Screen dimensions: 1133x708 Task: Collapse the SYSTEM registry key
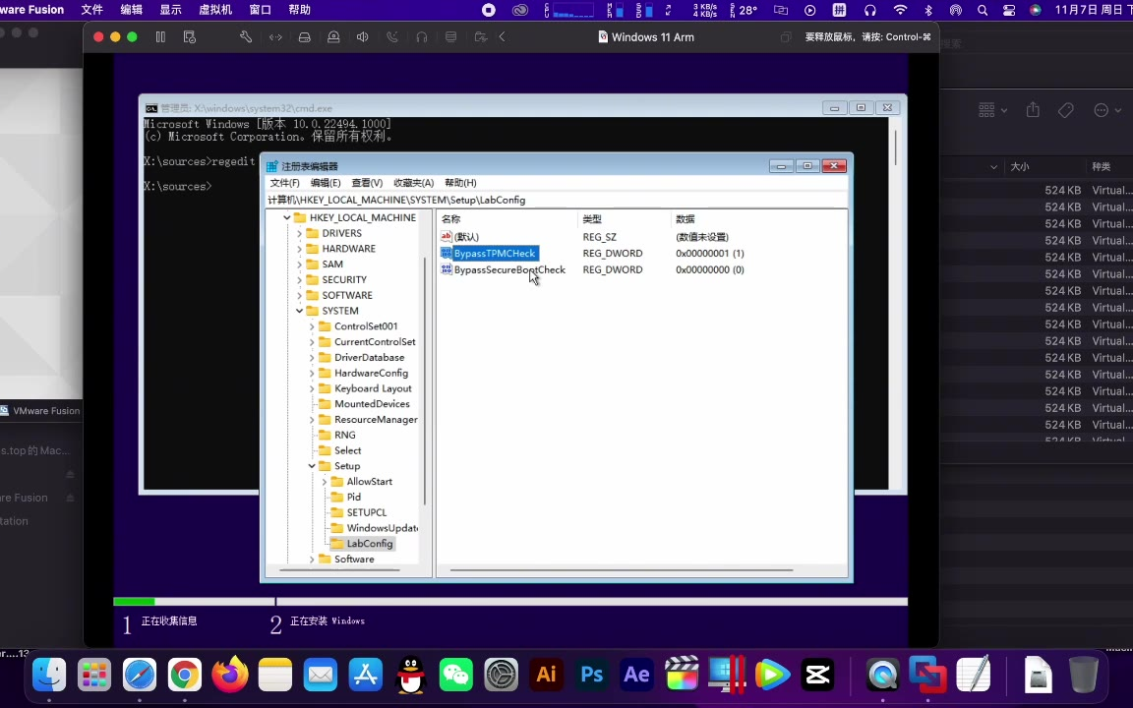[299, 311]
